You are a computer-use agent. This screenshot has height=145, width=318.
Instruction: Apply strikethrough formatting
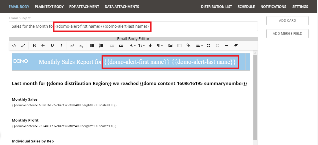(43, 46)
